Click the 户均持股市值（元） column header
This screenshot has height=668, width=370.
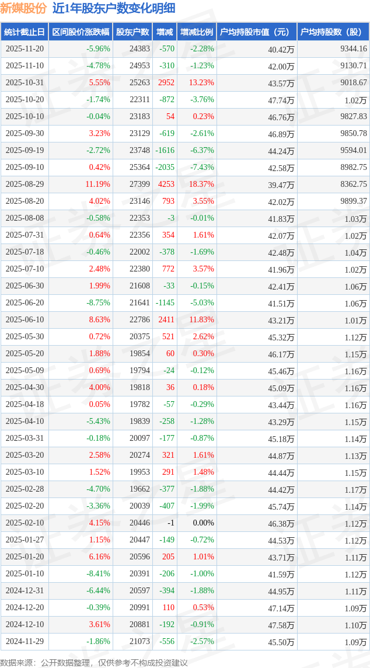(257, 32)
